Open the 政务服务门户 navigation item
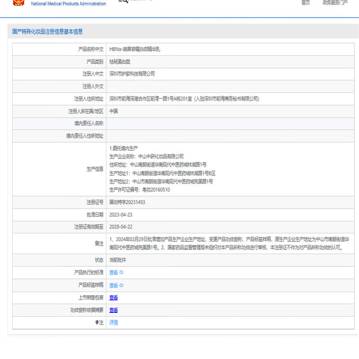 [335, 3]
